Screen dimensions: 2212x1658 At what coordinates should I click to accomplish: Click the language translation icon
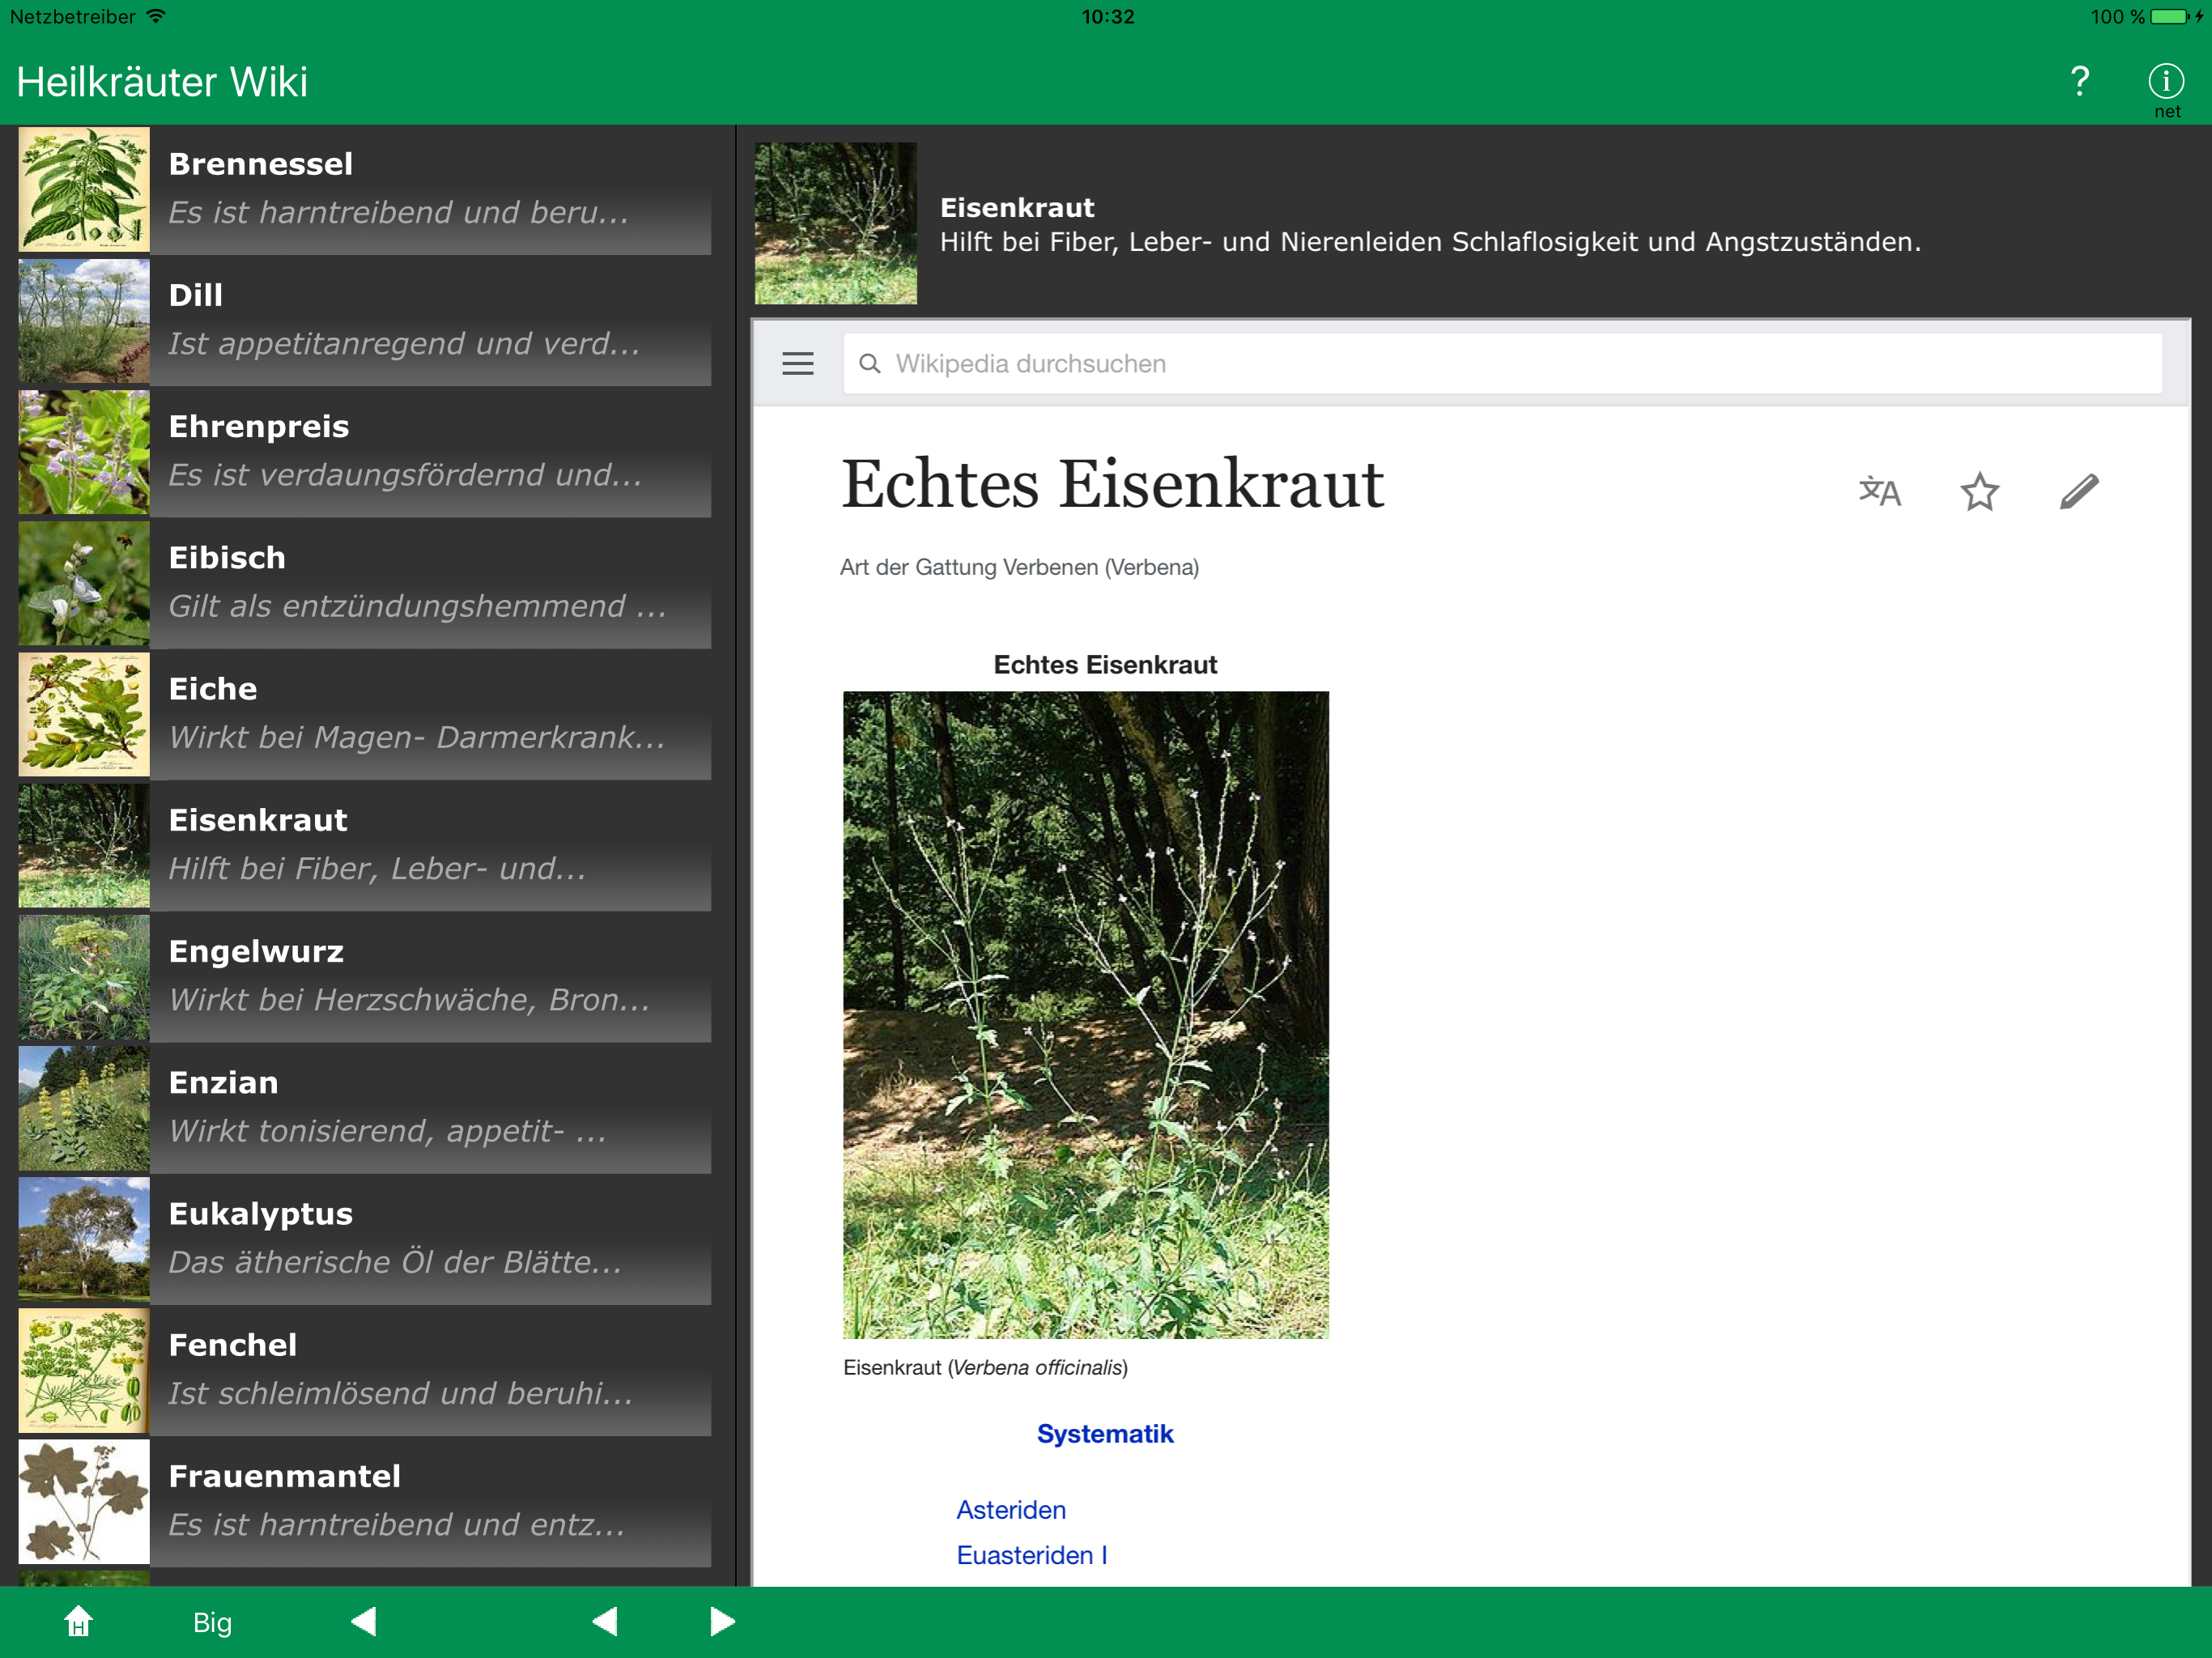pos(1879,491)
